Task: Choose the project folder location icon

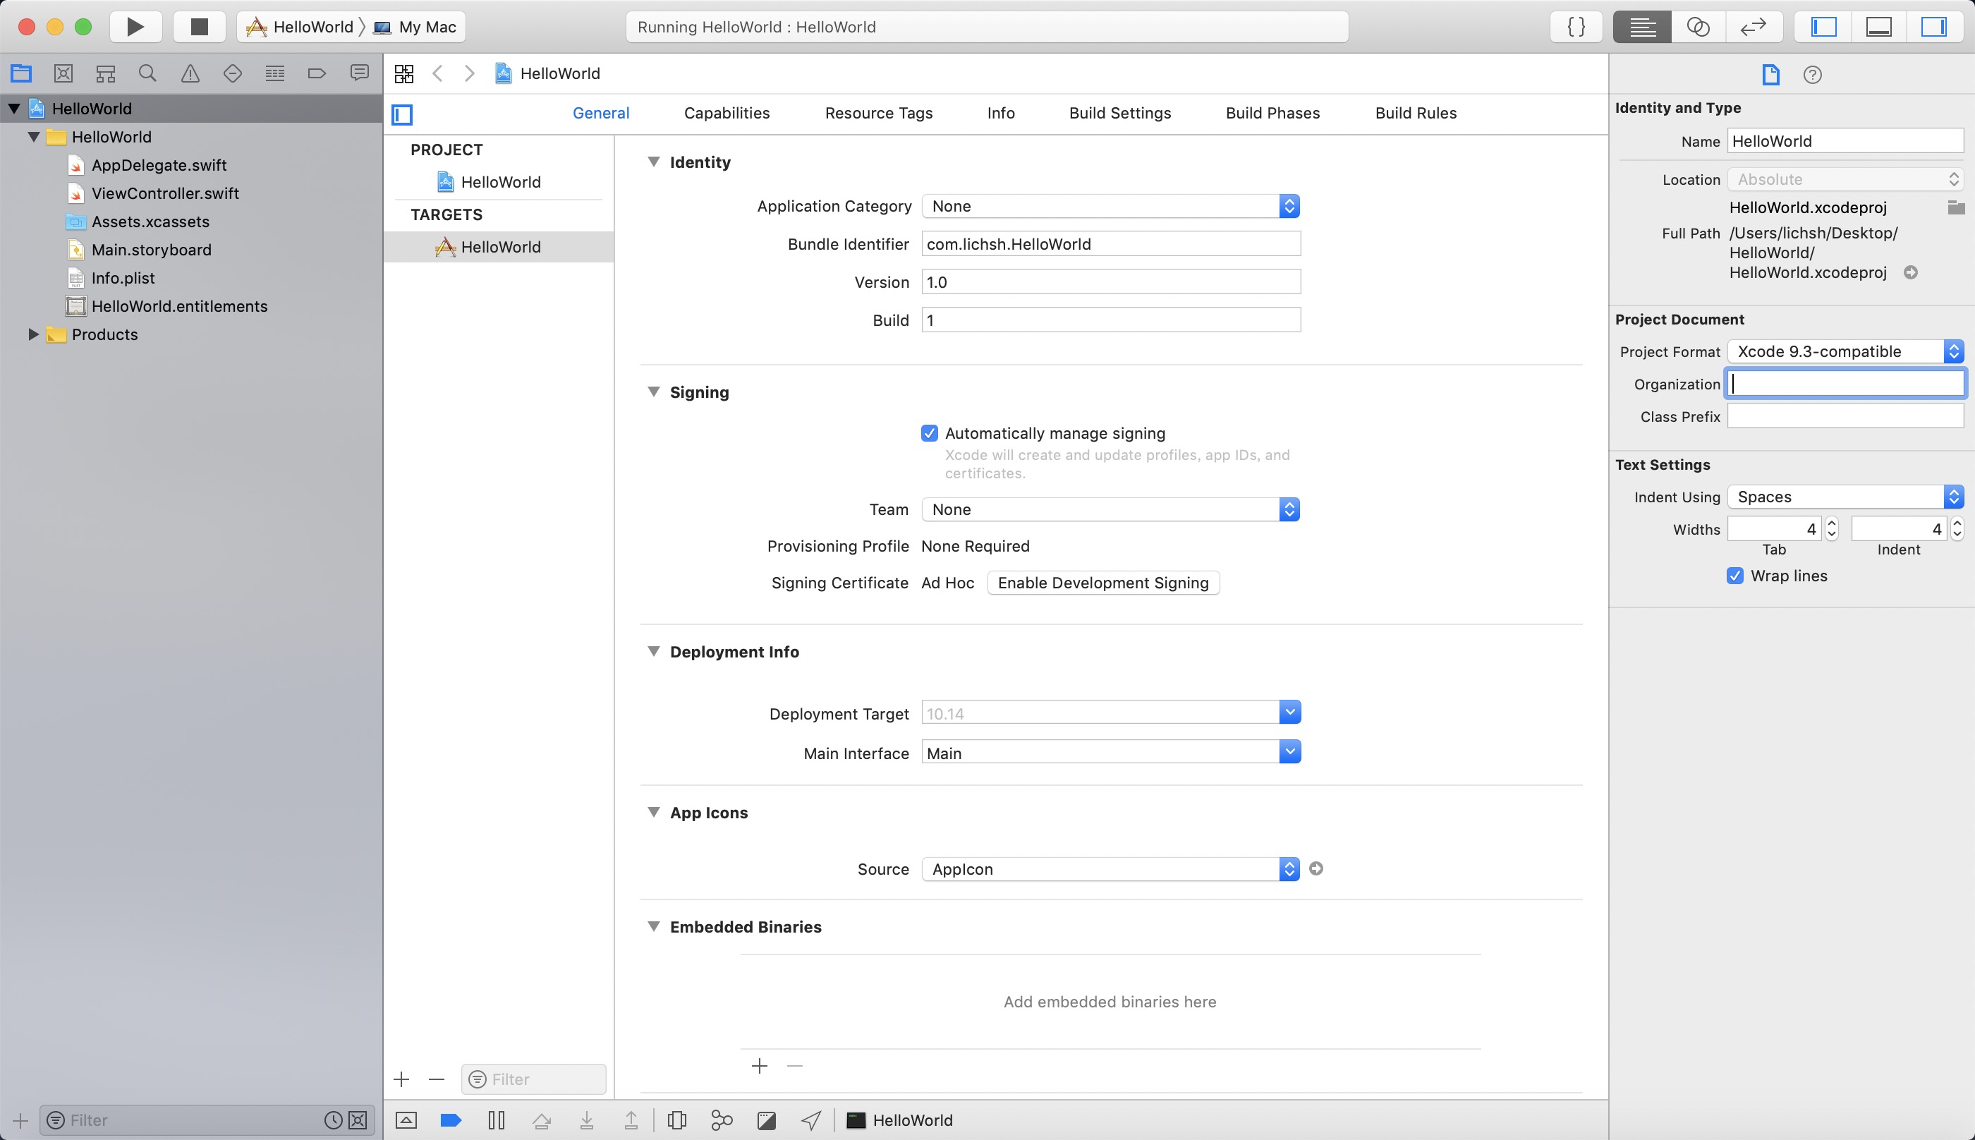Action: pos(1956,207)
